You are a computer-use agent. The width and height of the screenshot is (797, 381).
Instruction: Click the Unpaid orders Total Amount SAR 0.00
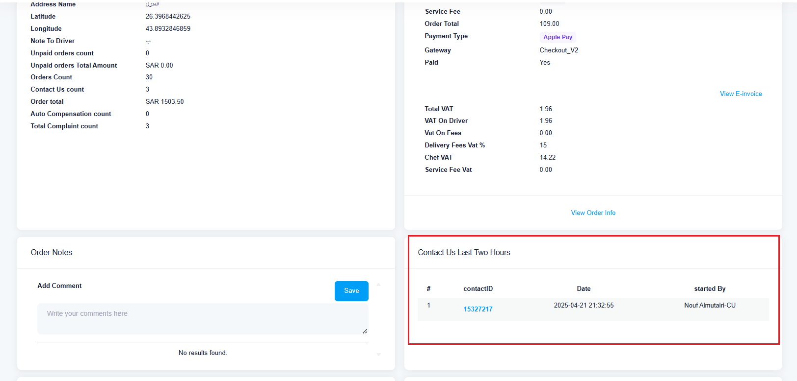(x=159, y=65)
